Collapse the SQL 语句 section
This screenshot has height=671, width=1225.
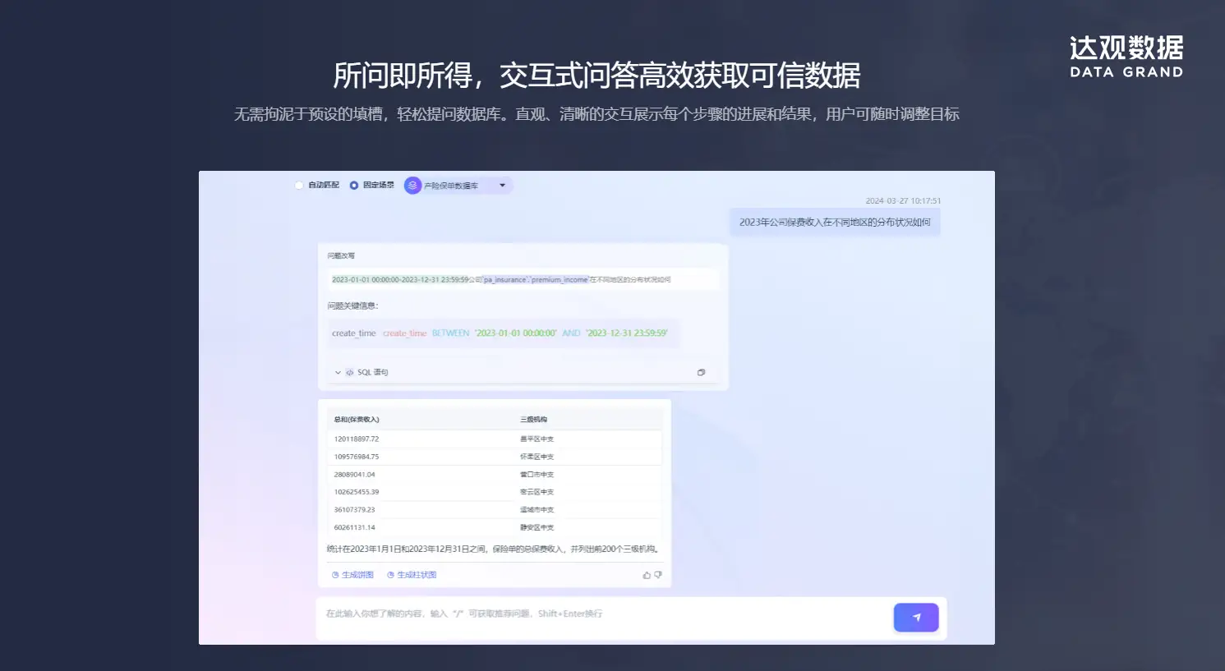pyautogui.click(x=337, y=372)
